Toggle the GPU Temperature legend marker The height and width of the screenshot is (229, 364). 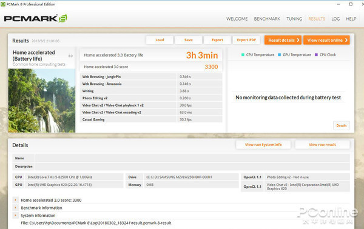click(280, 55)
